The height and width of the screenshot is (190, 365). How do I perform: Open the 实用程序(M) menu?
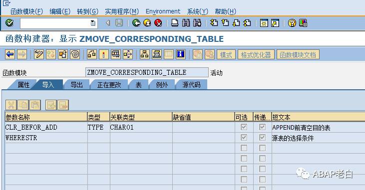122,11
